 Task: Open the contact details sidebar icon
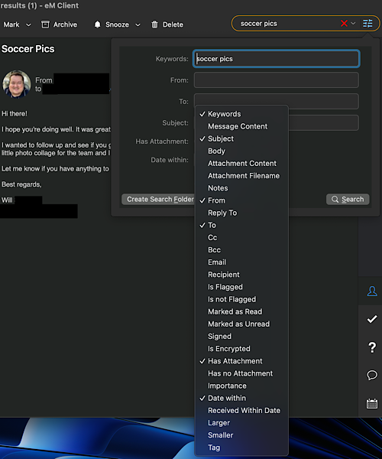pos(372,291)
